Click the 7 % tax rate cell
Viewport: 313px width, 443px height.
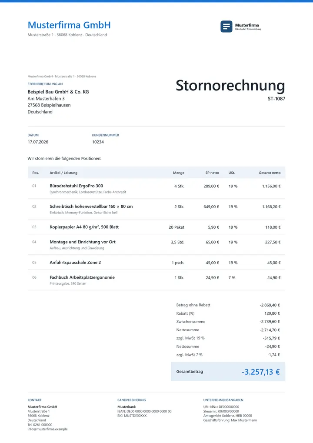232,278
